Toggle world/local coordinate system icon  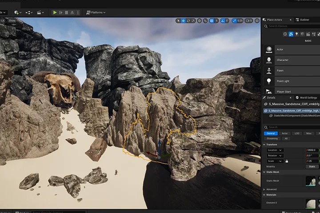[200, 20]
